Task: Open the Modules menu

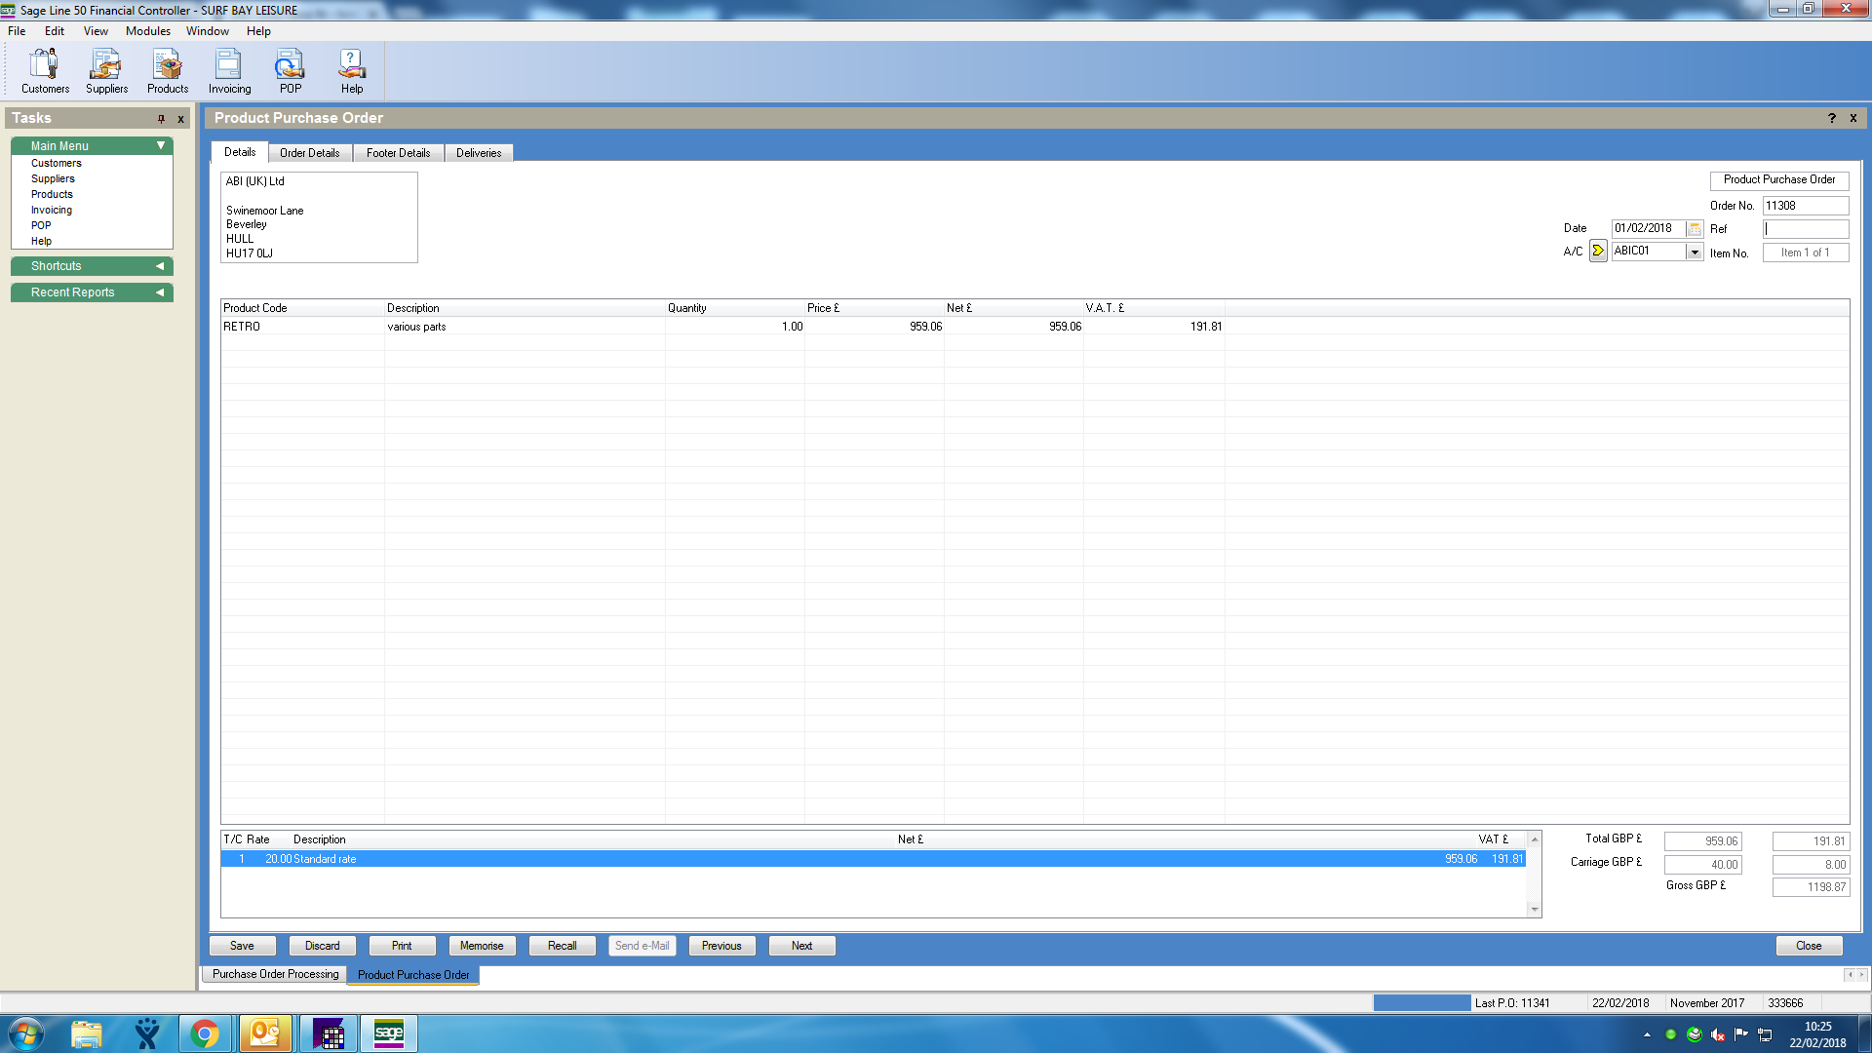Action: [147, 31]
